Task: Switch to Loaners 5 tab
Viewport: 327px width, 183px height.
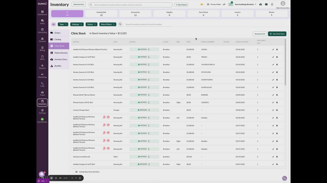Action: tap(237, 14)
